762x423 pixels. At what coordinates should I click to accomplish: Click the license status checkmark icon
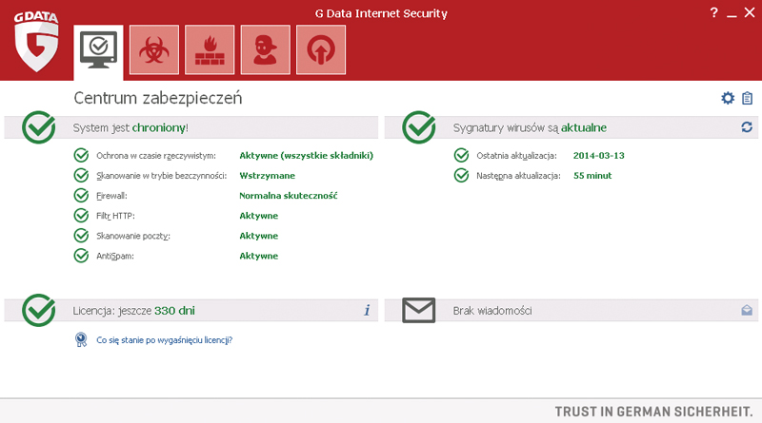tap(38, 310)
